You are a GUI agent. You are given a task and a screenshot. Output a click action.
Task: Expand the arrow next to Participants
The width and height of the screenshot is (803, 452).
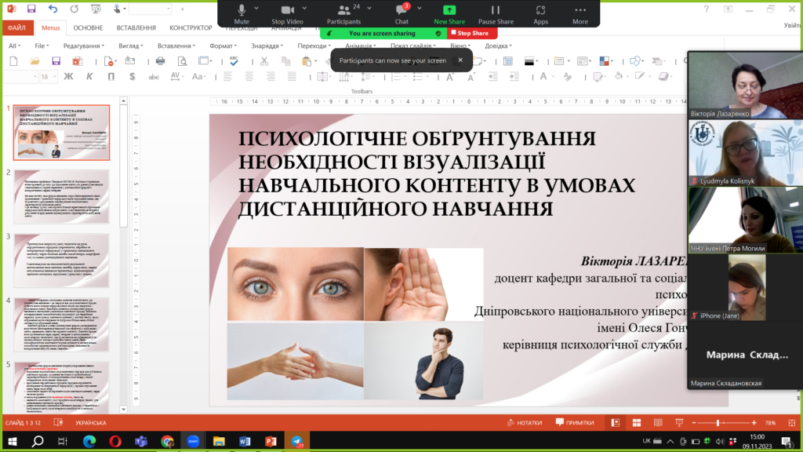369,8
